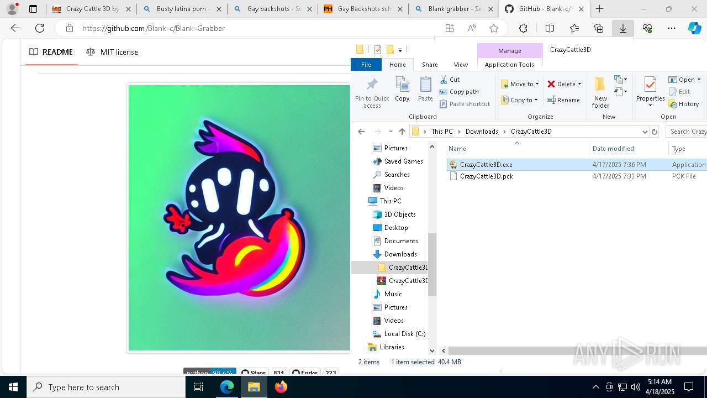Expand the Copy to dropdown
This screenshot has width=707, height=398.
pyautogui.click(x=536, y=100)
